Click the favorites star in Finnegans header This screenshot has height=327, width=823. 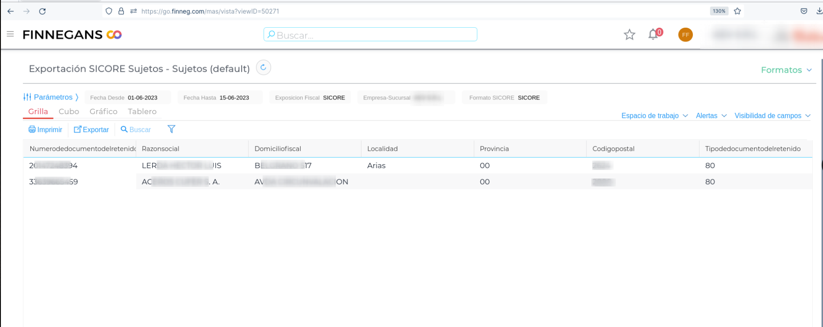coord(629,35)
